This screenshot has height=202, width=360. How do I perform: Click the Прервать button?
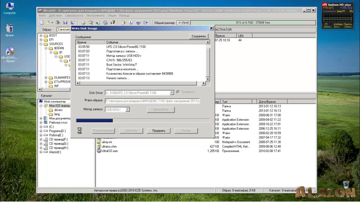point(159,131)
